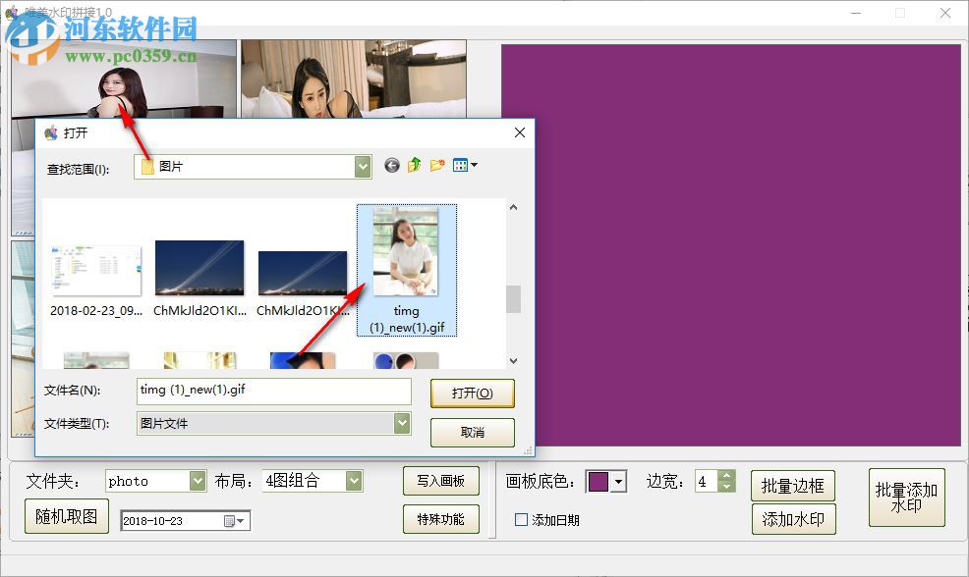Image resolution: width=969 pixels, height=577 pixels.
Task: Increase the 边宽 value with up arrow
Action: pos(727,476)
